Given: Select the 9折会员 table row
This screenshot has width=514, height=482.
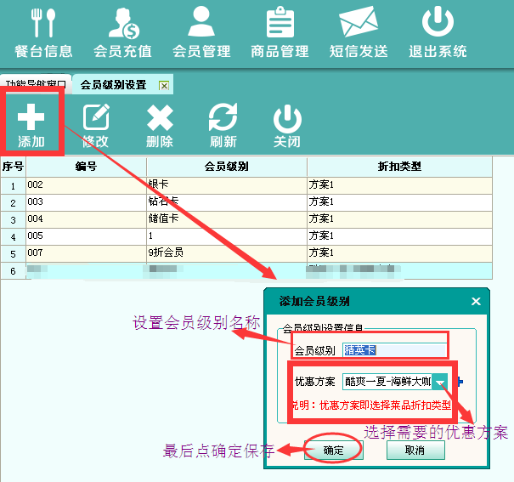Looking at the screenshot, I should click(226, 253).
